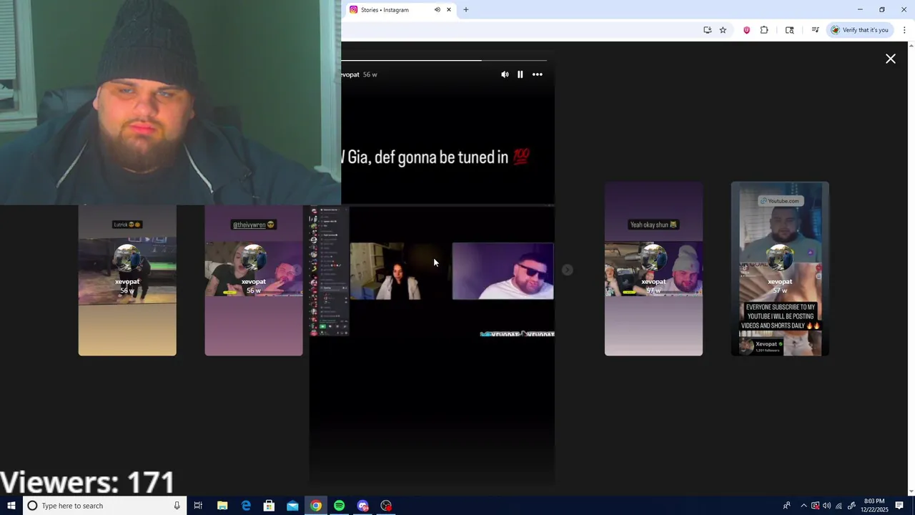This screenshot has width=915, height=515.
Task: Click the 'Type here to search' box
Action: [104, 506]
